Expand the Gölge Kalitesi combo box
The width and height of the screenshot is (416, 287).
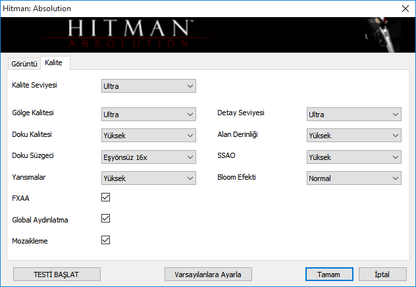tap(149, 115)
